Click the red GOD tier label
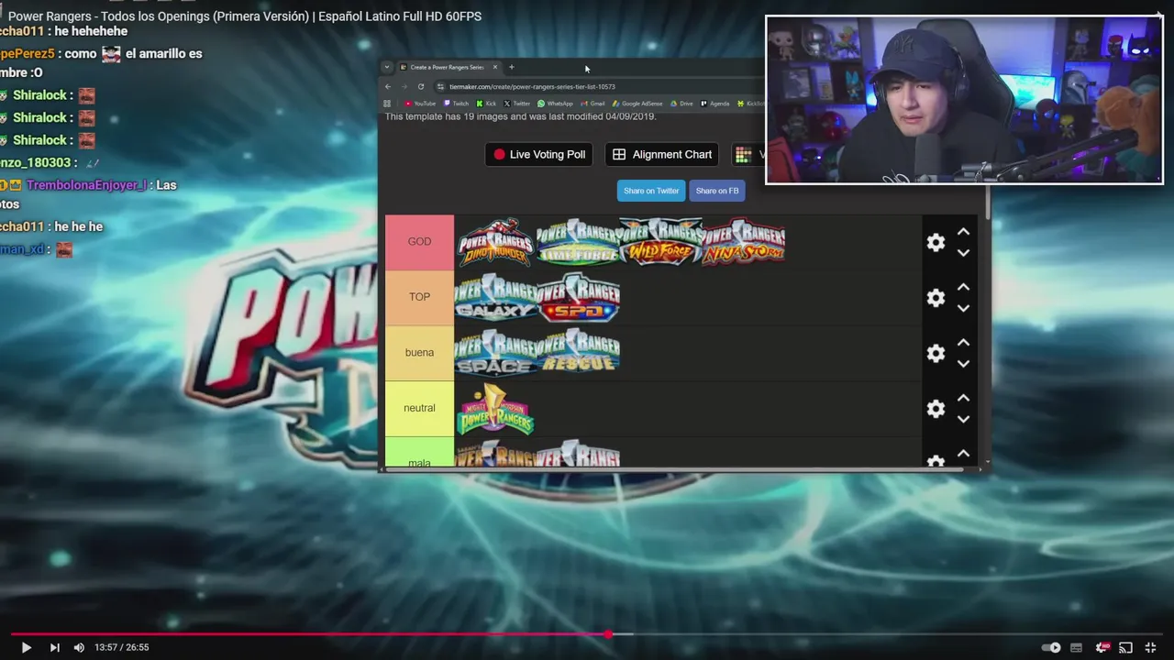 click(x=419, y=242)
